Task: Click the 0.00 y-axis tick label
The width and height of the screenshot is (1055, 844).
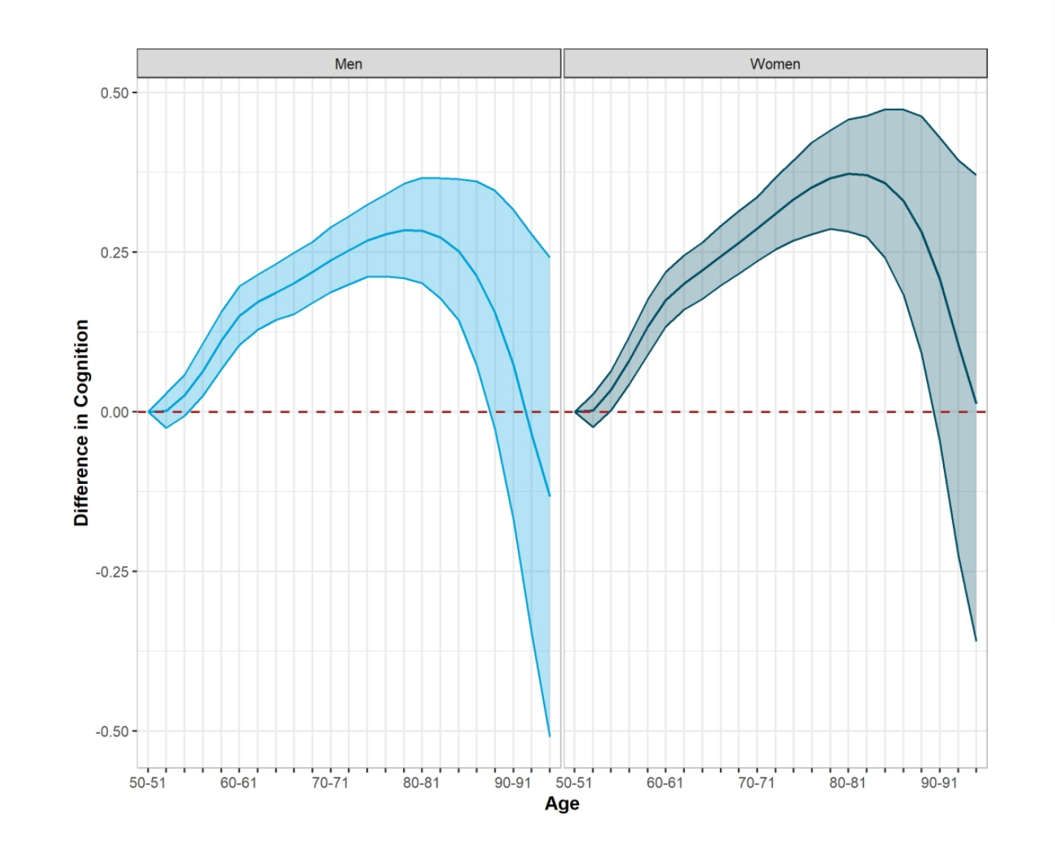Action: click(x=114, y=412)
